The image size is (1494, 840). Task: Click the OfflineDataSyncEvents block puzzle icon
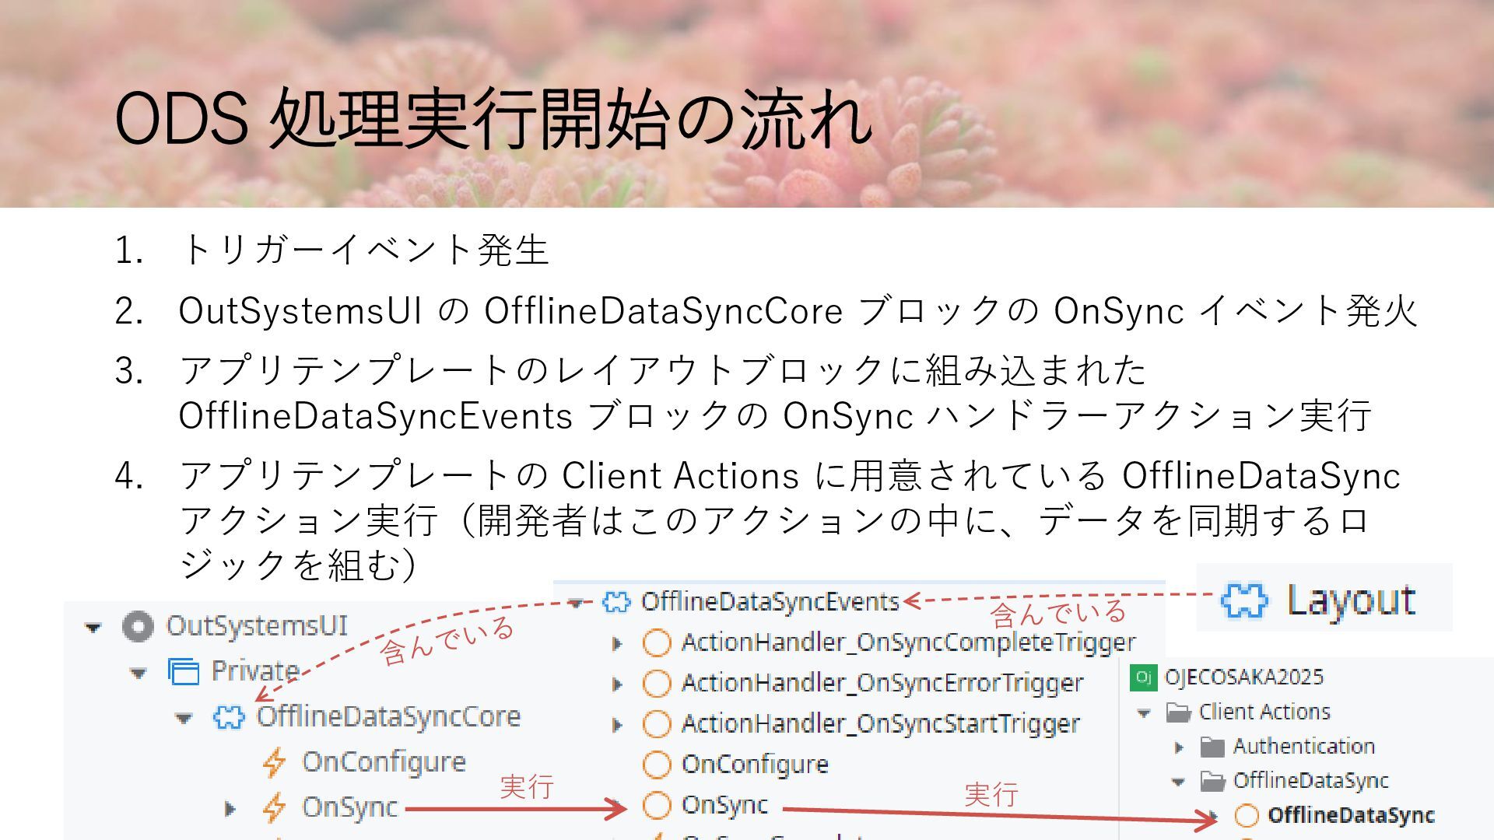(x=616, y=602)
